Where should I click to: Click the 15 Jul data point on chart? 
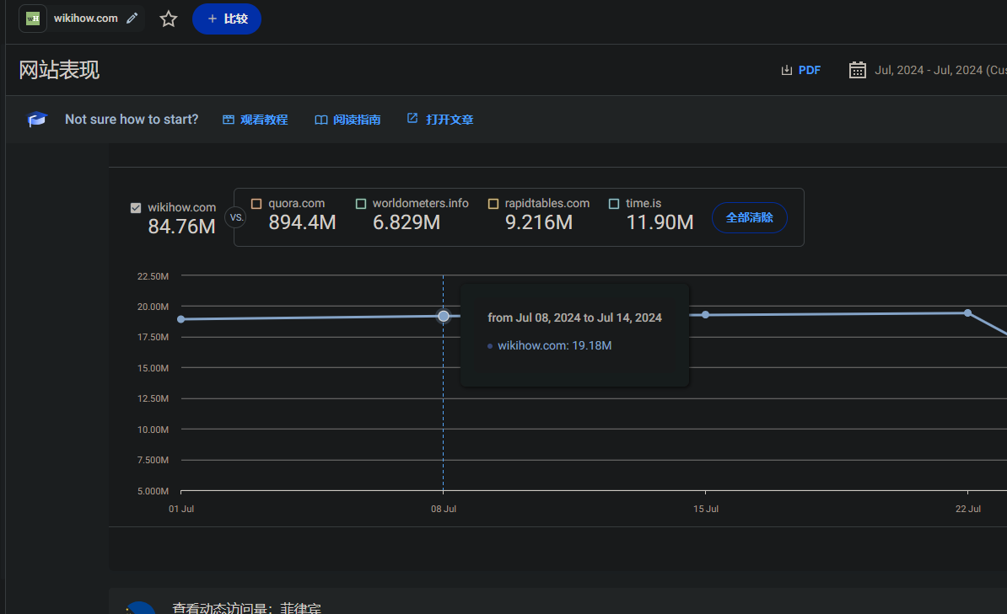[x=706, y=315]
